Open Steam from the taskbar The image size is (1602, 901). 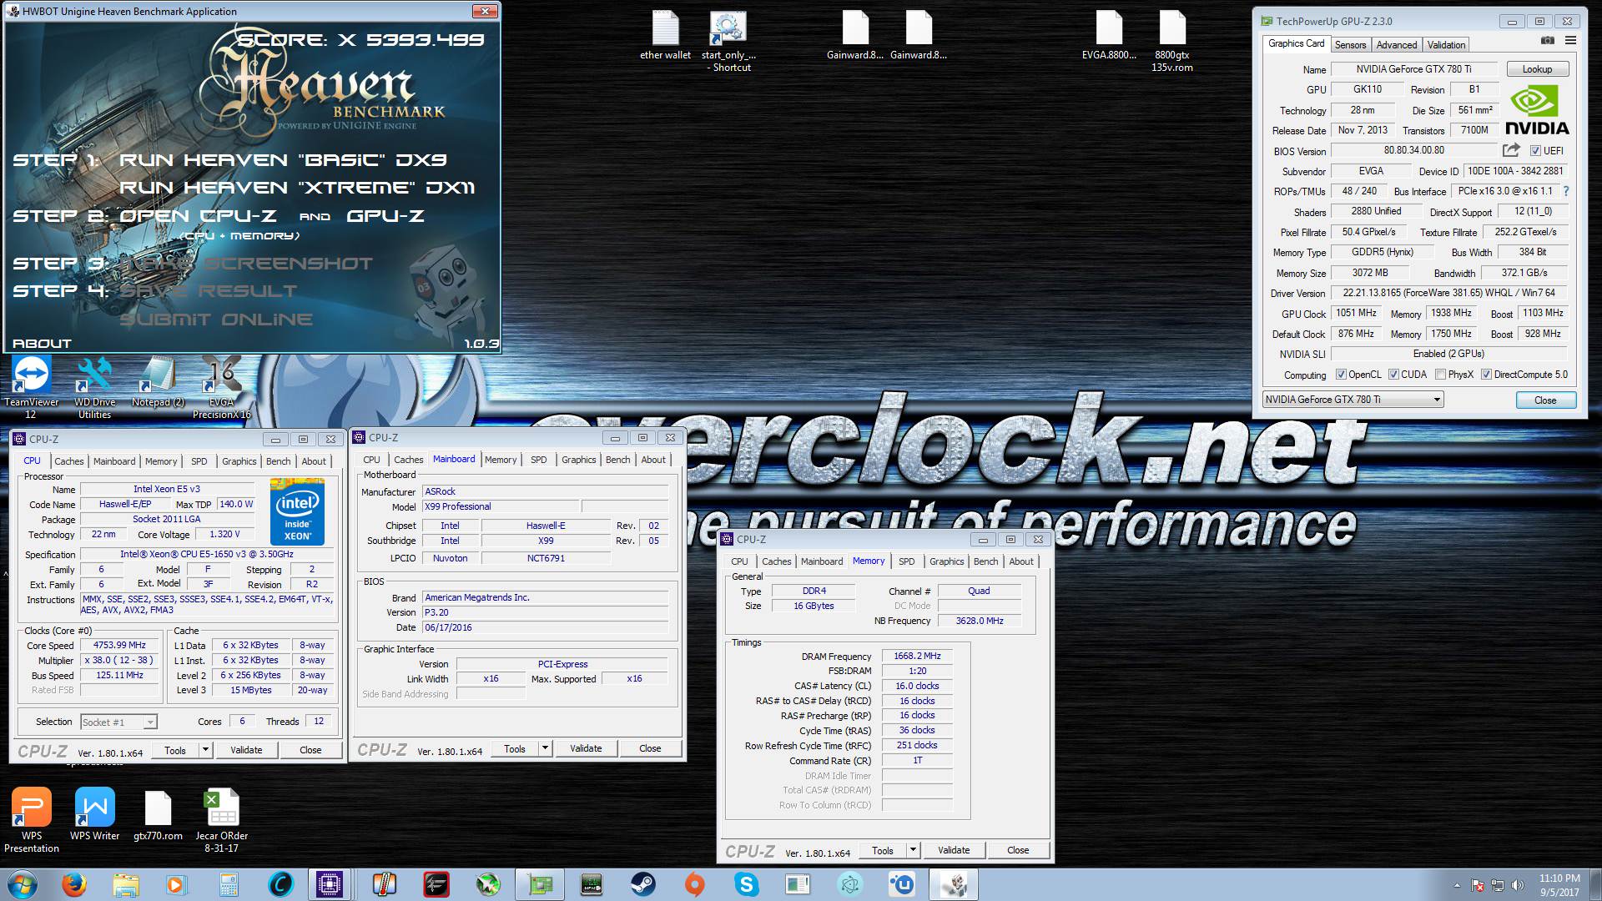642,884
